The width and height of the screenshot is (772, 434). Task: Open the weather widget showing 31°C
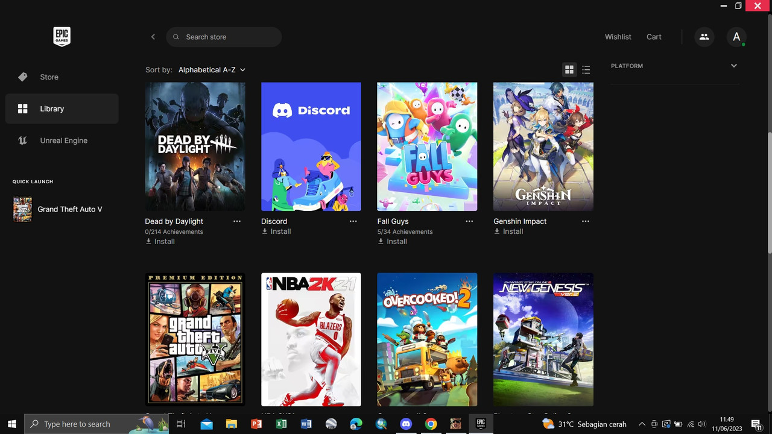584,424
